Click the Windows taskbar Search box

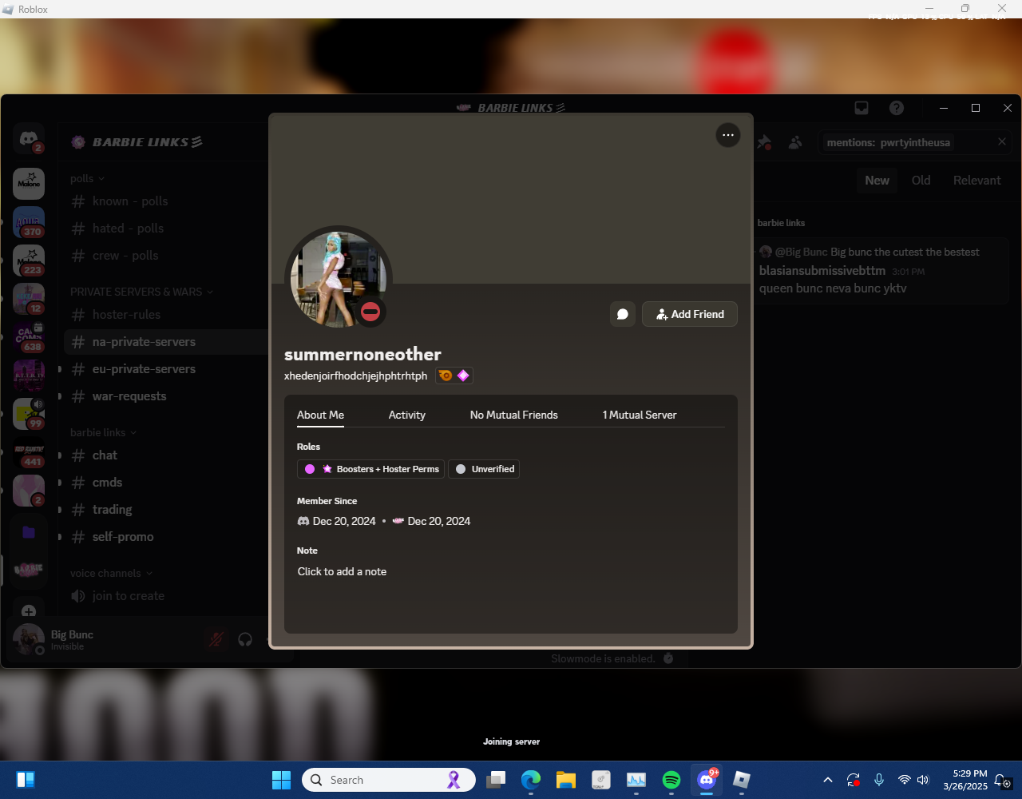(x=388, y=780)
